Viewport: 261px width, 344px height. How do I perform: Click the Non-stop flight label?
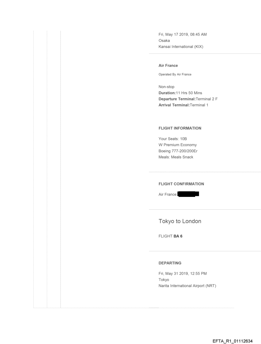pyautogui.click(x=166, y=87)
